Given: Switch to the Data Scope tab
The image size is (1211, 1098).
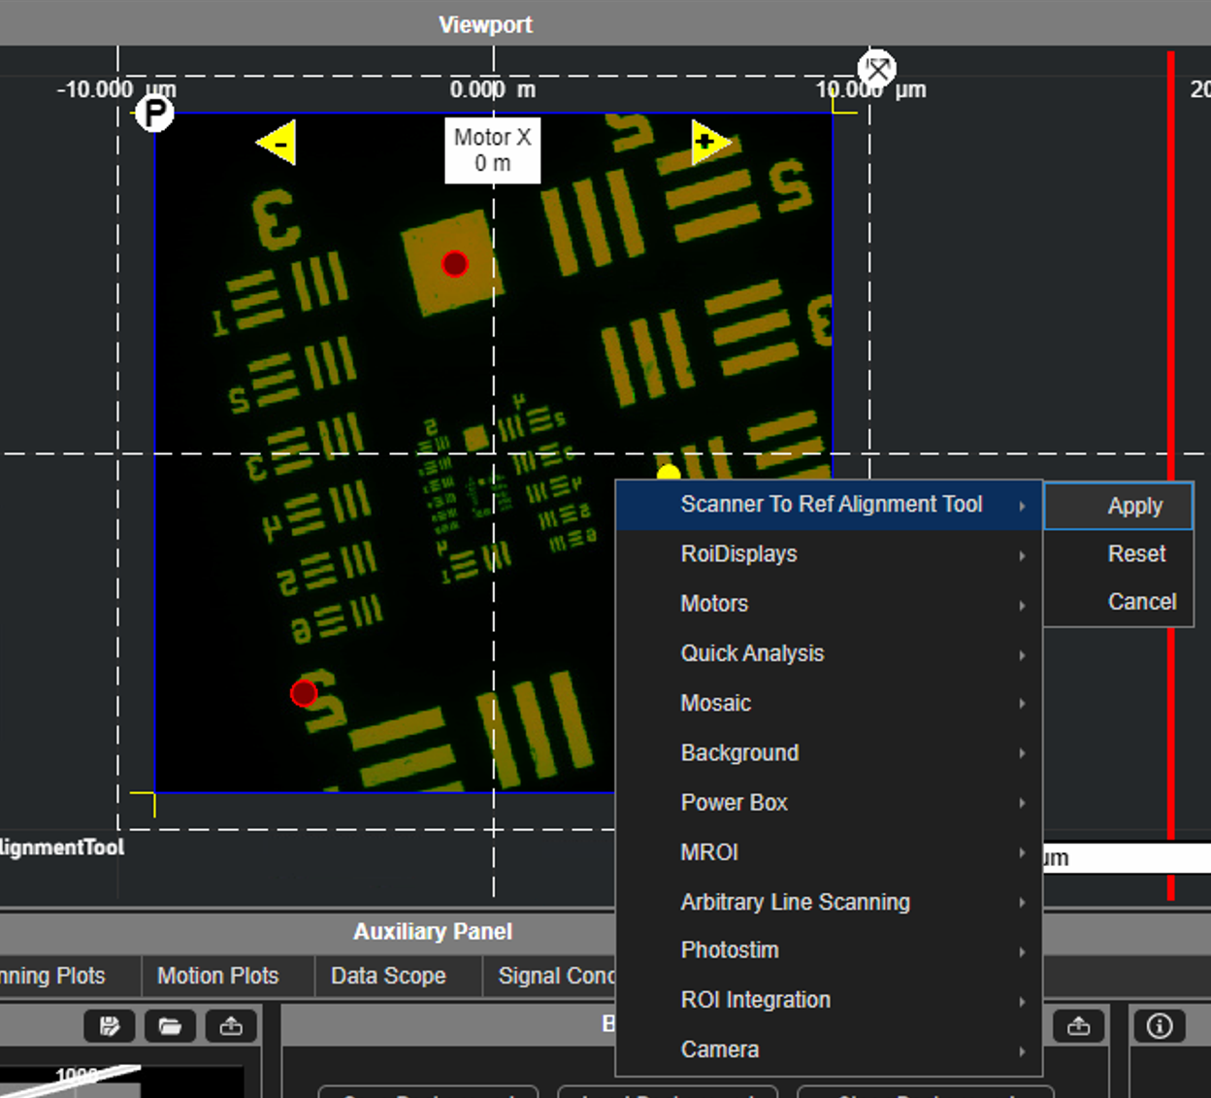Looking at the screenshot, I should (x=388, y=976).
